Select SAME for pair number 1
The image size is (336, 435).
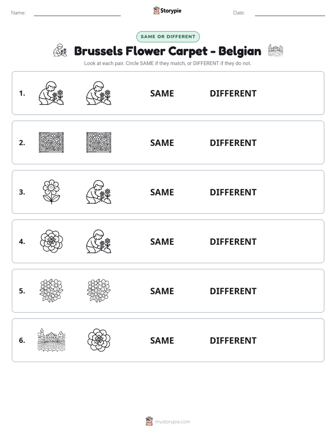click(x=162, y=94)
